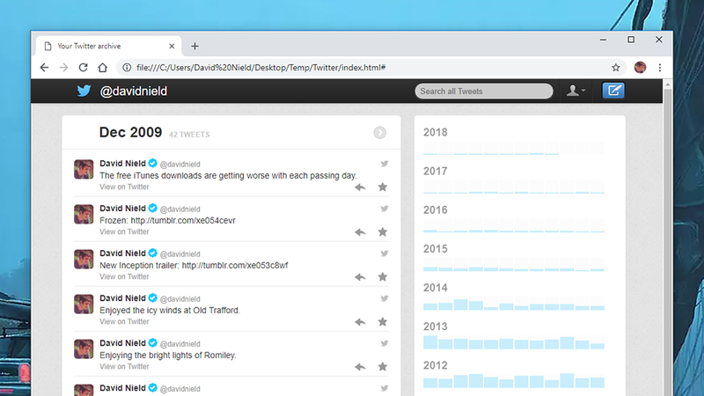Open the tumblr.com/xe054cevr link
704x396 pixels.
tap(183, 221)
